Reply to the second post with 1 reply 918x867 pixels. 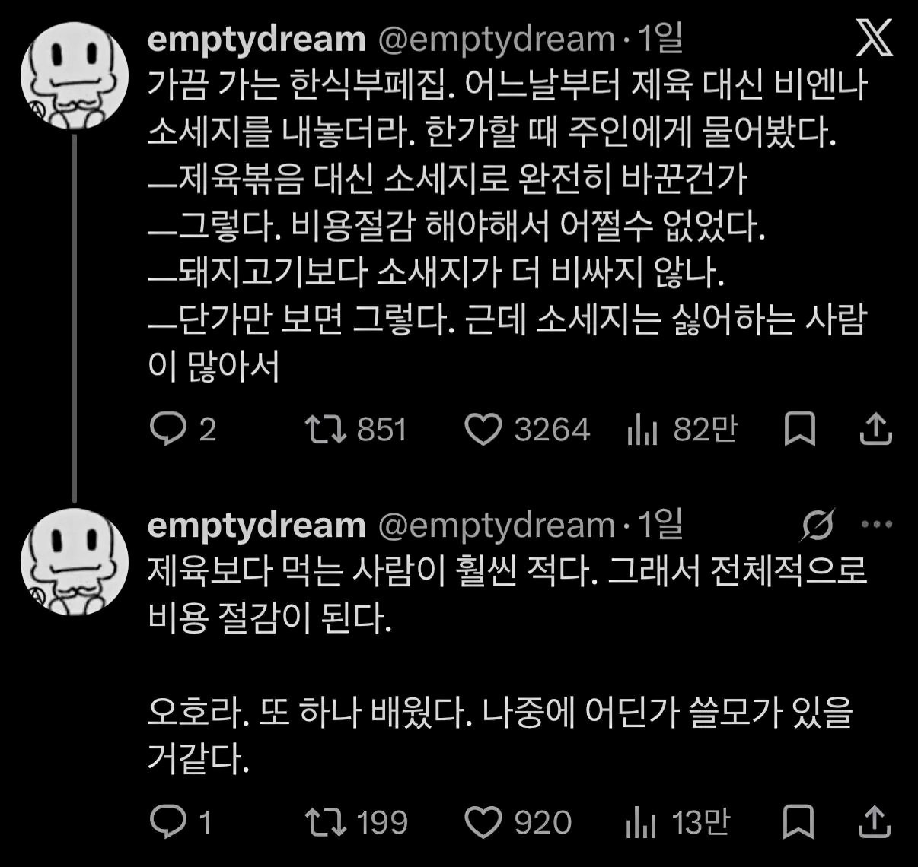180,822
